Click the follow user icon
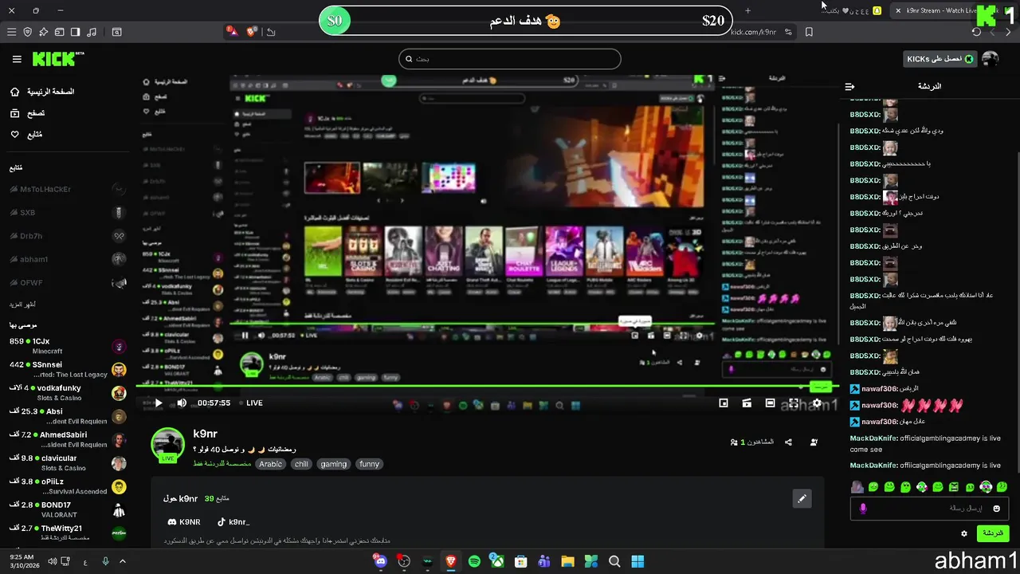Image resolution: width=1020 pixels, height=574 pixels. click(x=814, y=442)
